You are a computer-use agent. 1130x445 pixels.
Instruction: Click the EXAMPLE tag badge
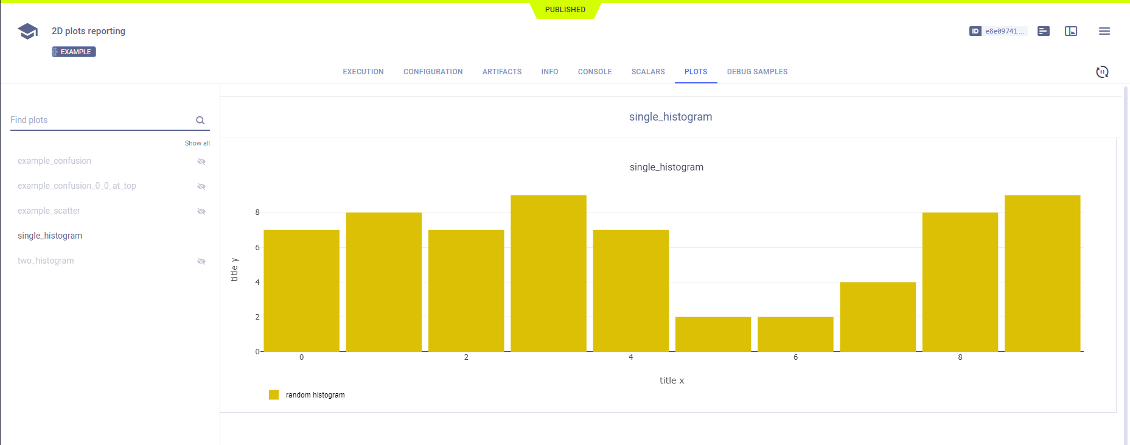point(74,52)
